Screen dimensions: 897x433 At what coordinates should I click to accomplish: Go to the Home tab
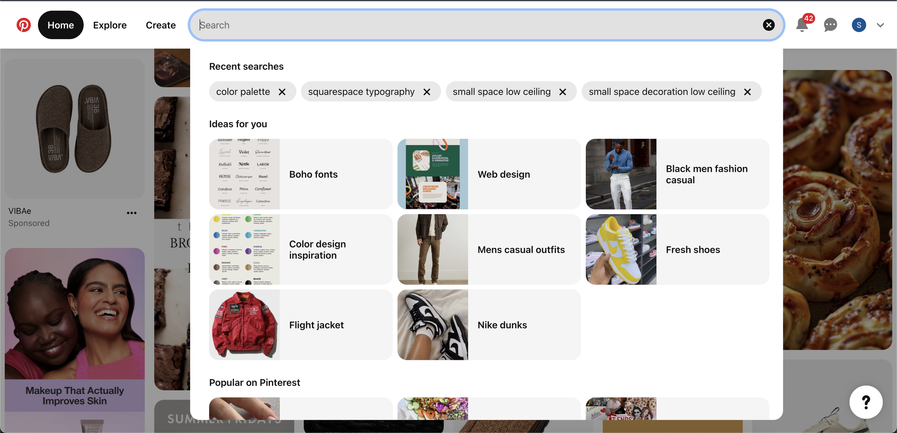pos(61,25)
